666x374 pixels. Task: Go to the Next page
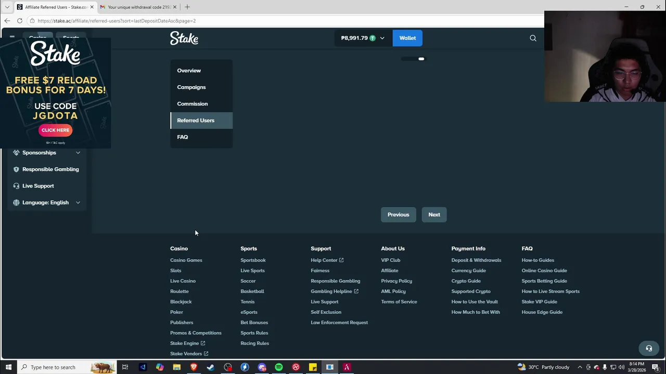click(x=434, y=215)
